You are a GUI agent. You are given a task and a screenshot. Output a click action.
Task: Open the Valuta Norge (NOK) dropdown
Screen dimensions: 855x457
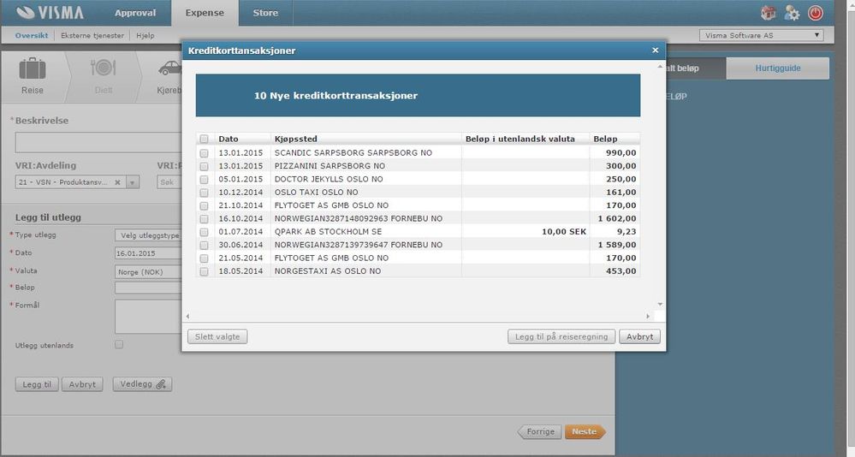148,271
